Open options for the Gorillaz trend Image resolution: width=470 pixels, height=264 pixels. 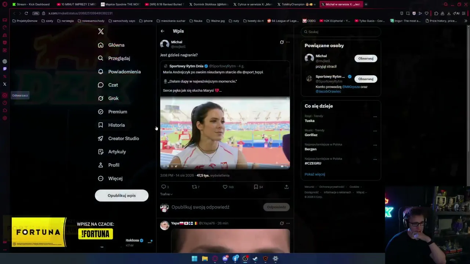[x=375, y=131]
